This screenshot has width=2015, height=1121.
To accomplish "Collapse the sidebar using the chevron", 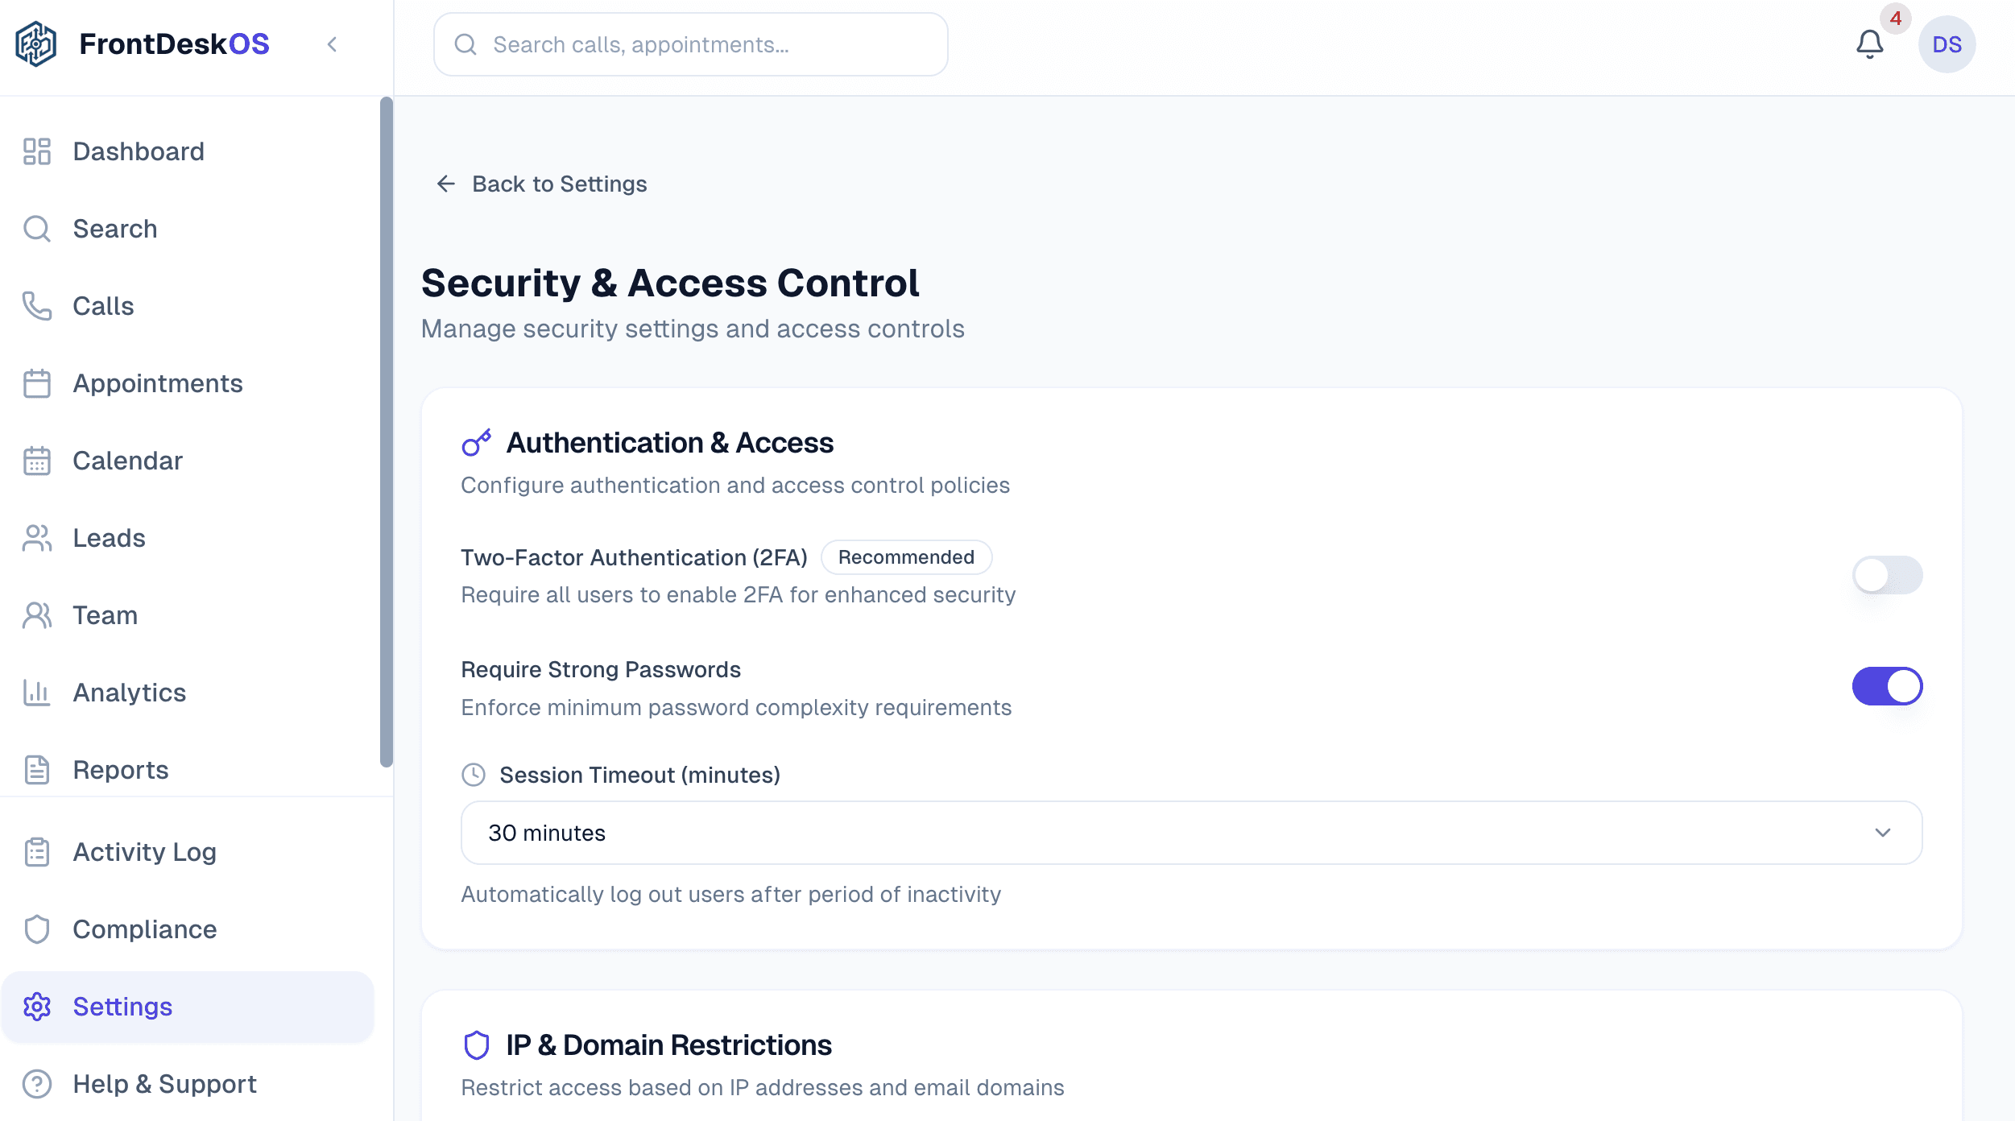I will tap(333, 44).
